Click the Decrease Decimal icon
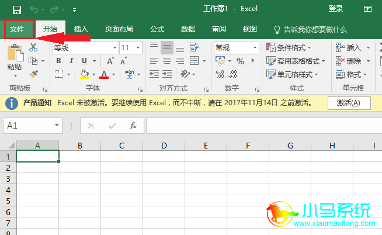Screen dimensions: 382x235 (232, 74)
